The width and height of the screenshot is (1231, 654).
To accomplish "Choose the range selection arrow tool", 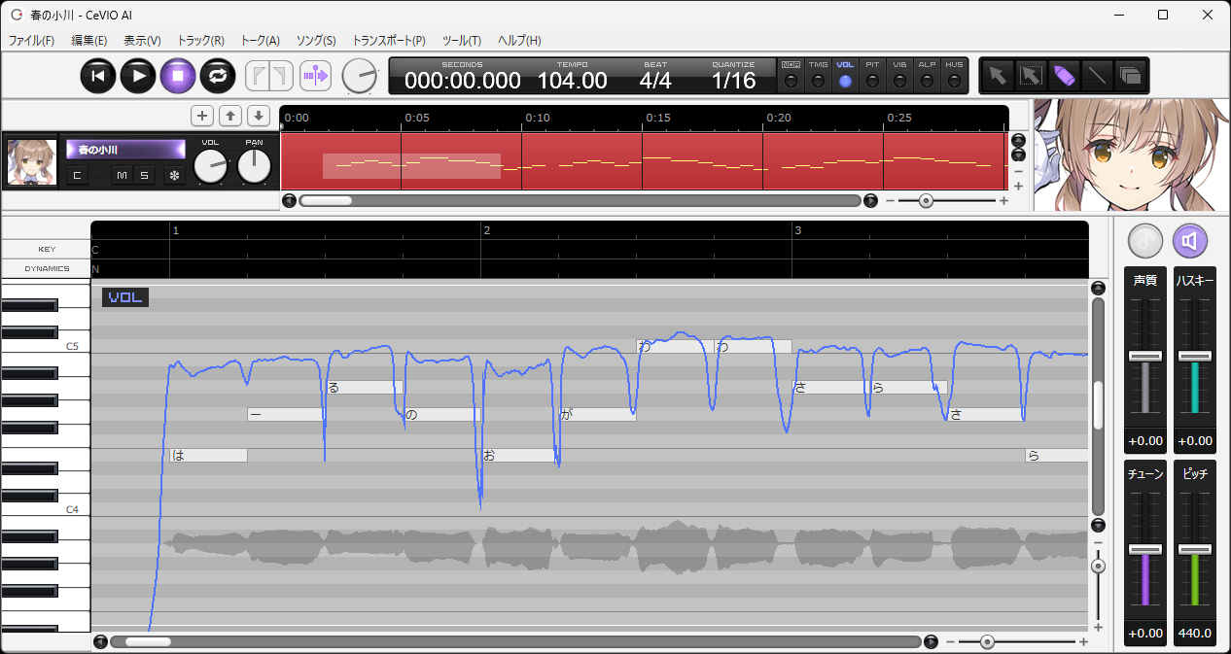I will (x=1030, y=75).
